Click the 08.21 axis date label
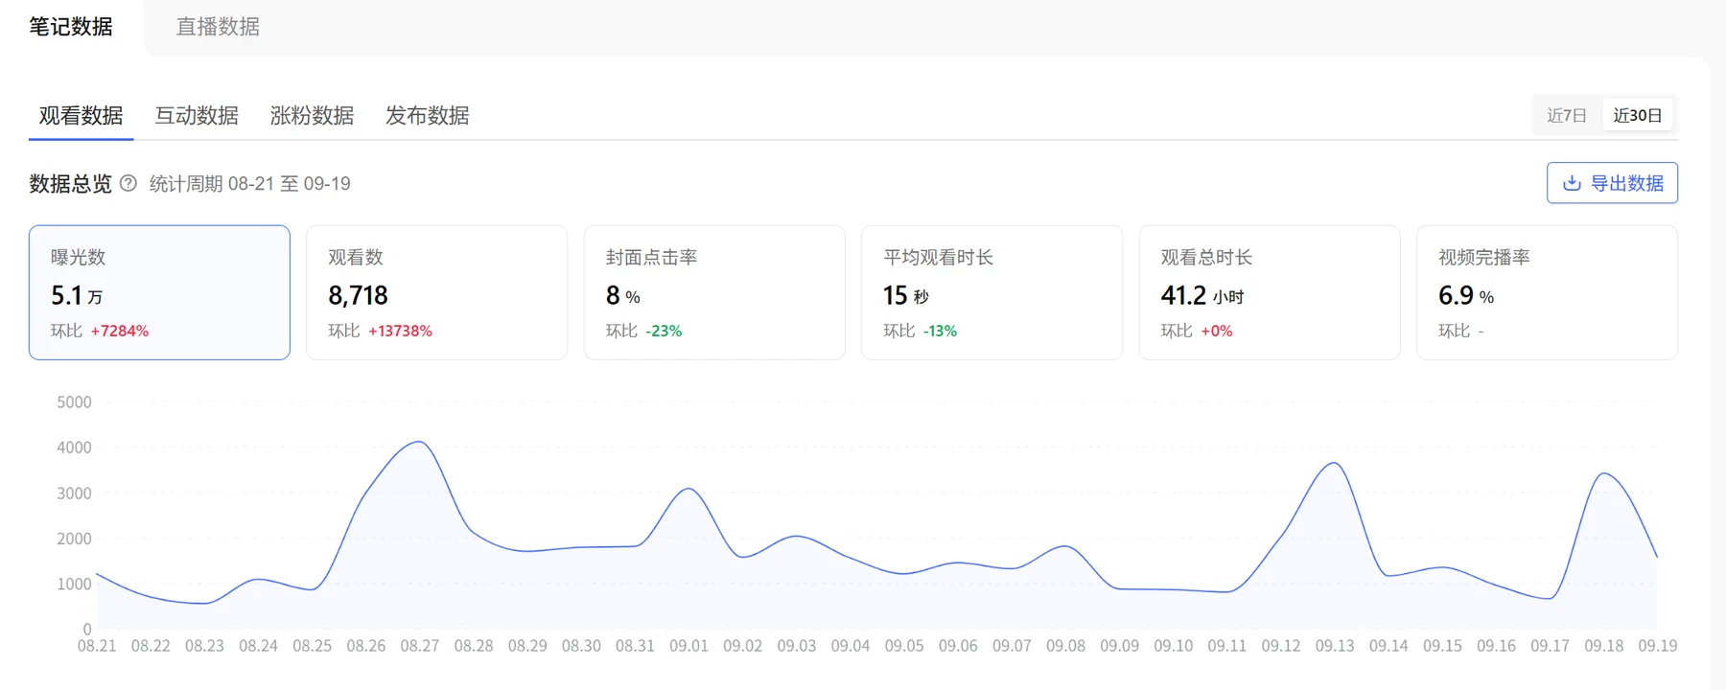Image resolution: width=1726 pixels, height=690 pixels. 97,646
